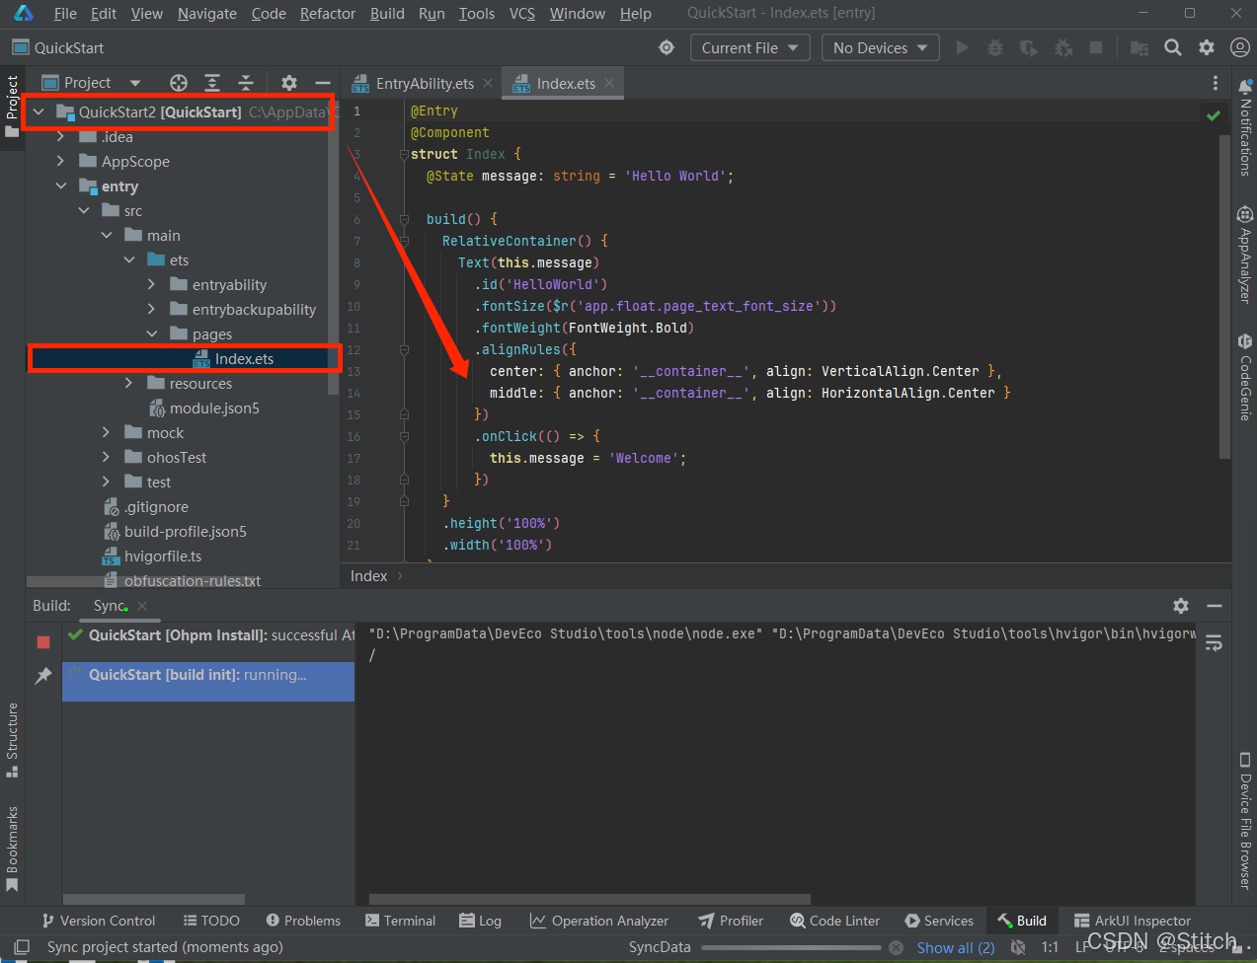Cancel SyncData progress with X icon
Screen dimensions: 1257x963
(896, 947)
